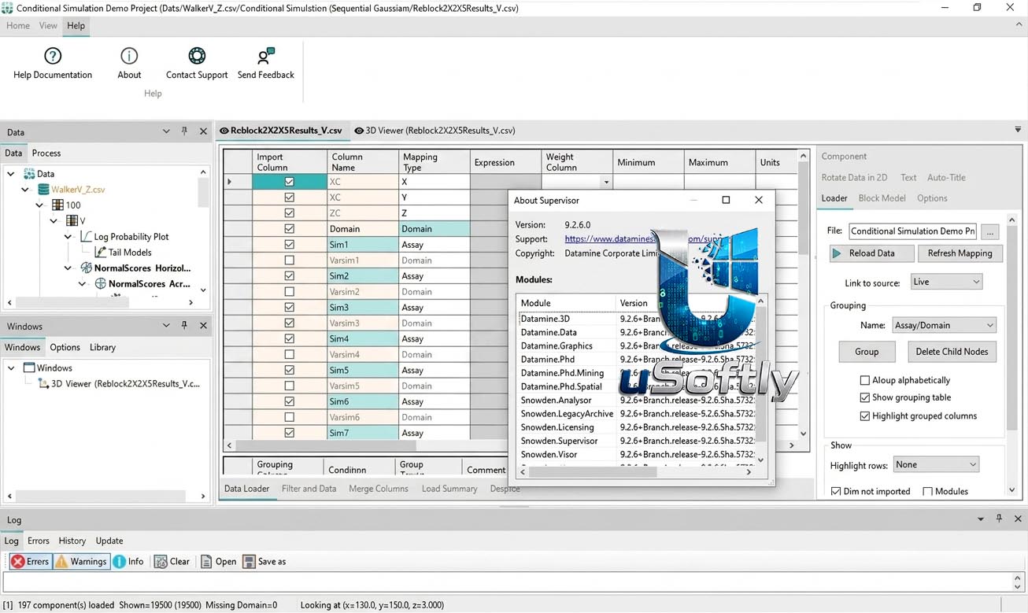Click the Delete Child Nodes button
The width and height of the screenshot is (1028, 613).
(952, 352)
